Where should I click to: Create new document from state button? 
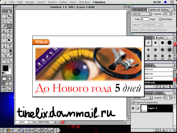pyautogui.click(x=157, y=87)
